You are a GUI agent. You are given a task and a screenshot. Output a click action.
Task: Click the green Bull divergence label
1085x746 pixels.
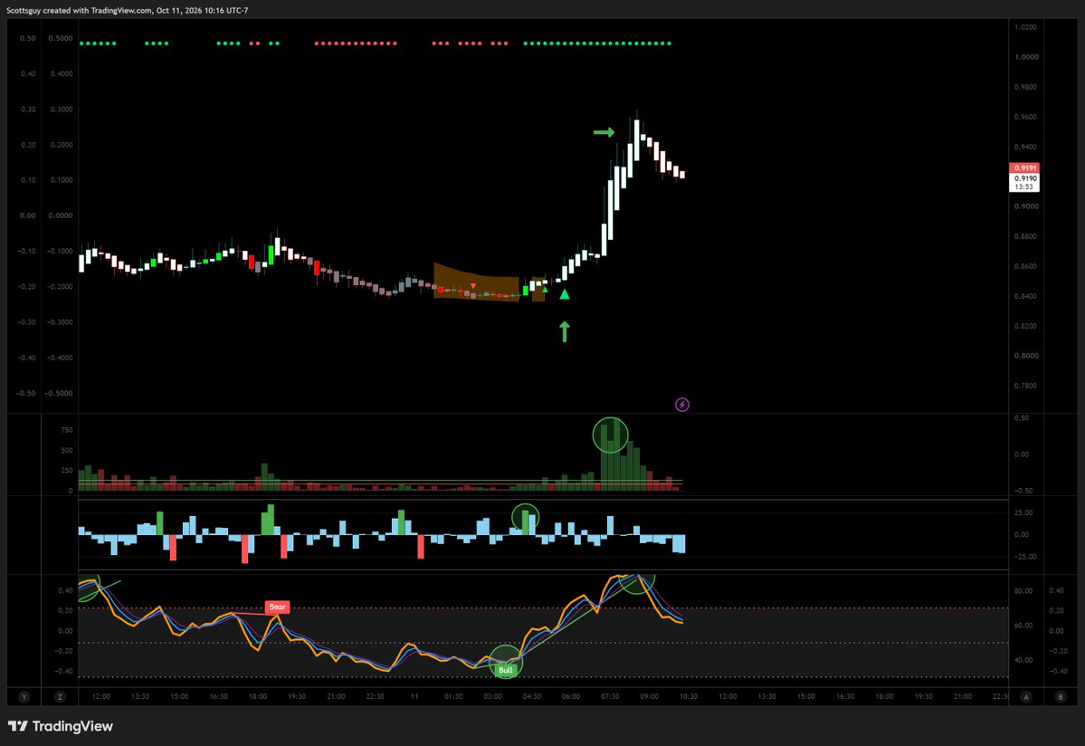[506, 670]
